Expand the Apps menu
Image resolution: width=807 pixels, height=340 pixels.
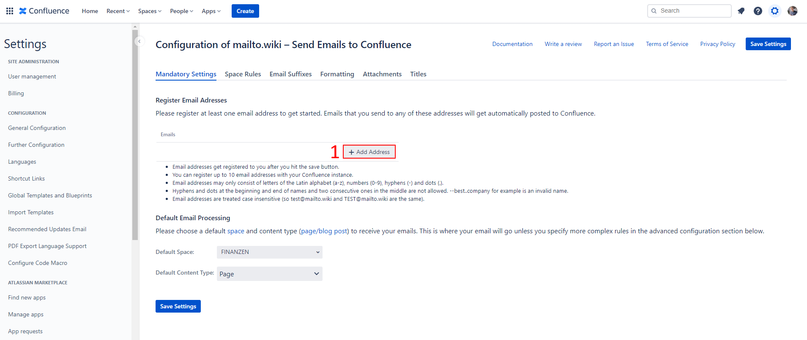pos(211,11)
